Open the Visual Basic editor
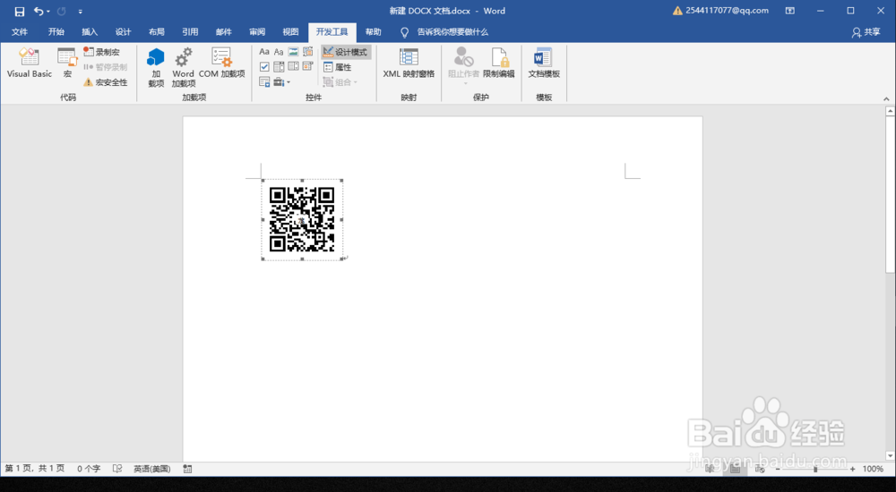 coord(30,63)
